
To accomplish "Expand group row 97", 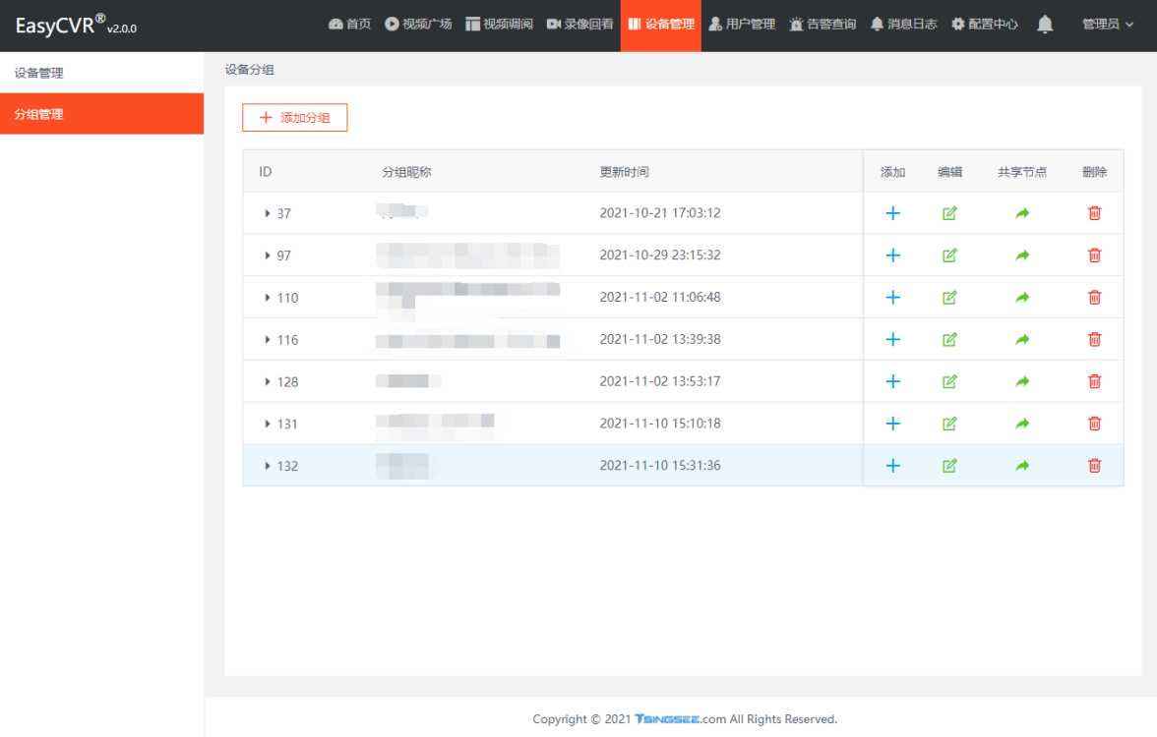I will click(268, 255).
